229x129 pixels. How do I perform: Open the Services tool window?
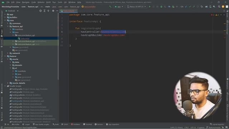[99, 124]
